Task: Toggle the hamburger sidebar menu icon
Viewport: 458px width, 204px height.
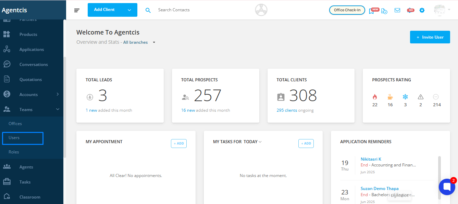Action: click(77, 10)
